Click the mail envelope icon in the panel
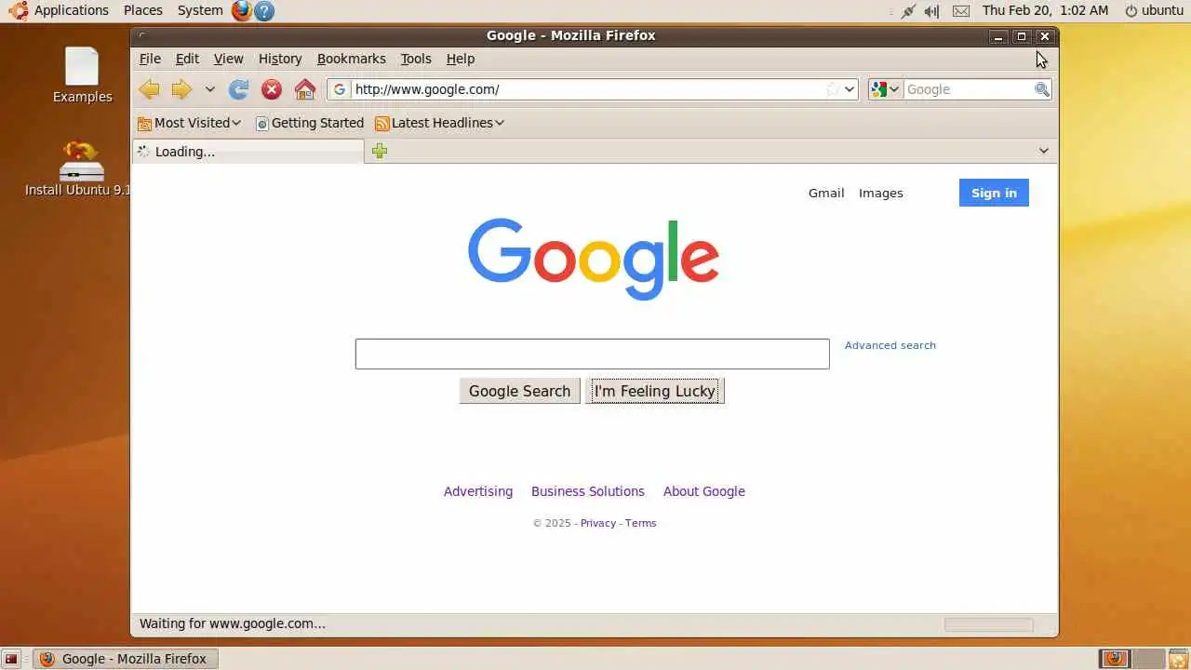The width and height of the screenshot is (1191, 670). pyautogui.click(x=961, y=10)
